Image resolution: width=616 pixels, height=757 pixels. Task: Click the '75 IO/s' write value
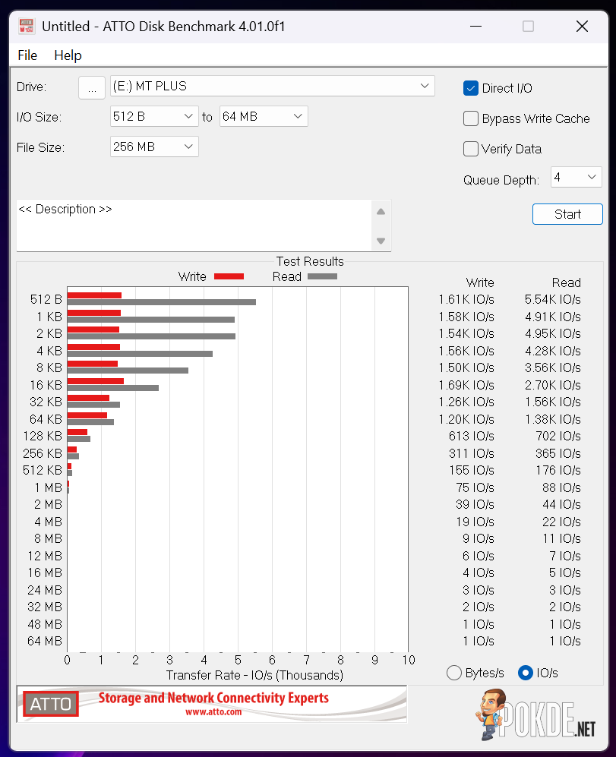click(x=475, y=487)
